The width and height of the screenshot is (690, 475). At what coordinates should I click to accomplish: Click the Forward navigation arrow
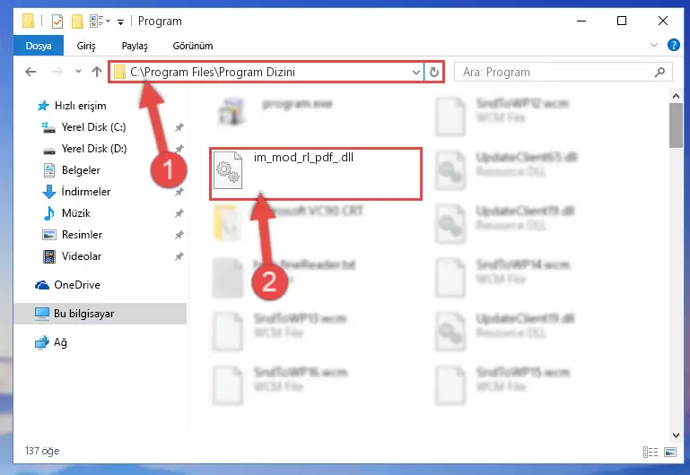coord(57,72)
